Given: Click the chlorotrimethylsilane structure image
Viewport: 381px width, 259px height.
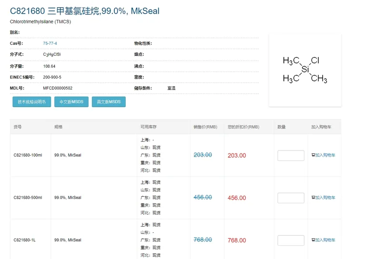Looking at the screenshot, I should click(305, 70).
